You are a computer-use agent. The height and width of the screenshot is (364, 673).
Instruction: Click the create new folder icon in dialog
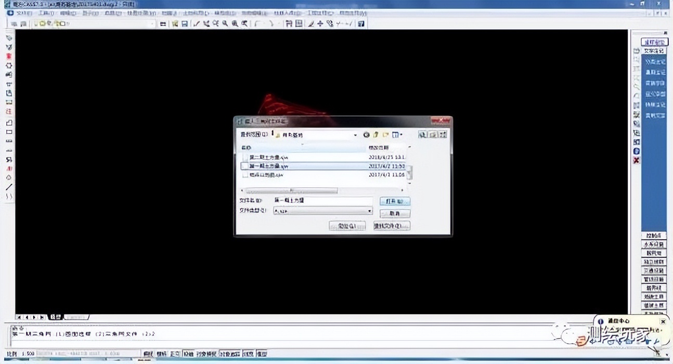[x=386, y=135]
